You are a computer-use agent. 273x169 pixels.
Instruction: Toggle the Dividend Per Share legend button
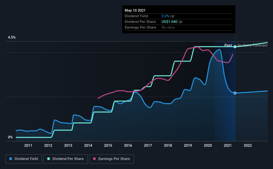click(66, 159)
